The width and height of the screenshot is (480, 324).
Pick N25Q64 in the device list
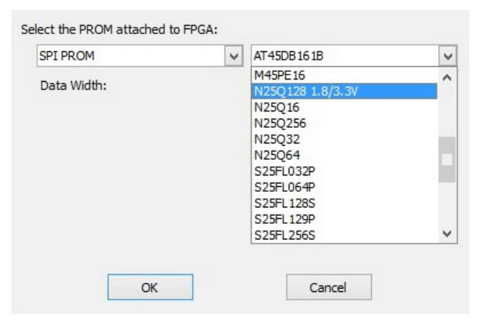271,153
